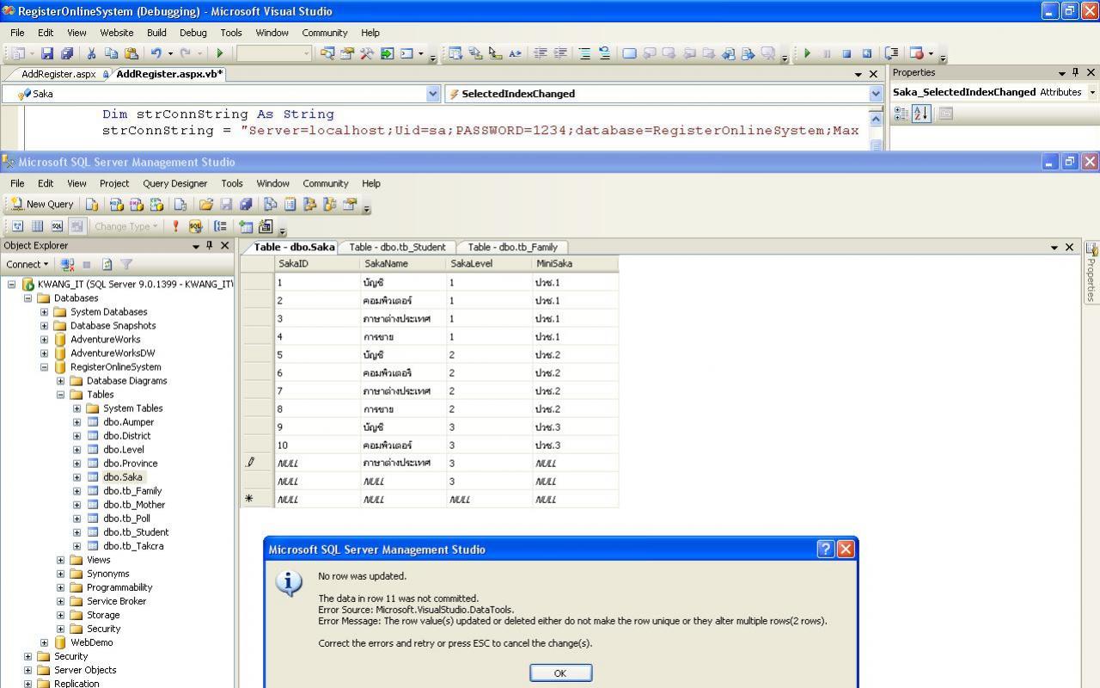Select dbo.Province table in tree
The width and height of the screenshot is (1100, 688).
[131, 464]
